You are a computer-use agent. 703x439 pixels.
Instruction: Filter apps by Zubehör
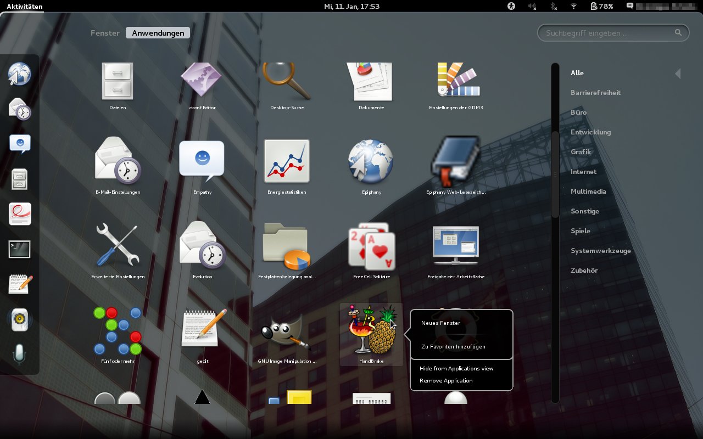coord(584,271)
